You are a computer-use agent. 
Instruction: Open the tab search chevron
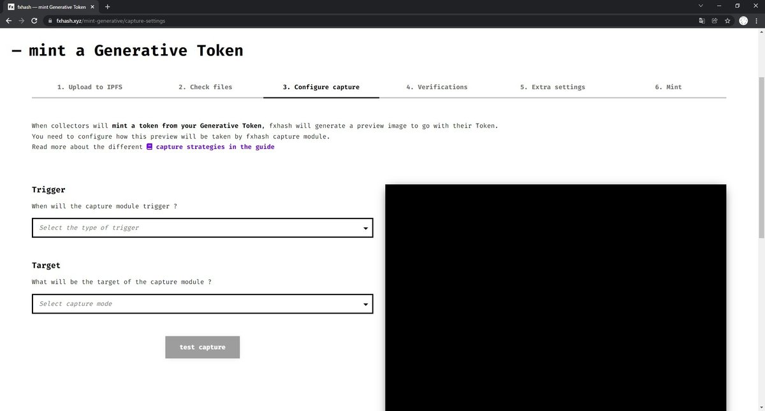pyautogui.click(x=702, y=6)
